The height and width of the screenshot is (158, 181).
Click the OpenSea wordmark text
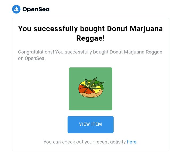(36, 9)
